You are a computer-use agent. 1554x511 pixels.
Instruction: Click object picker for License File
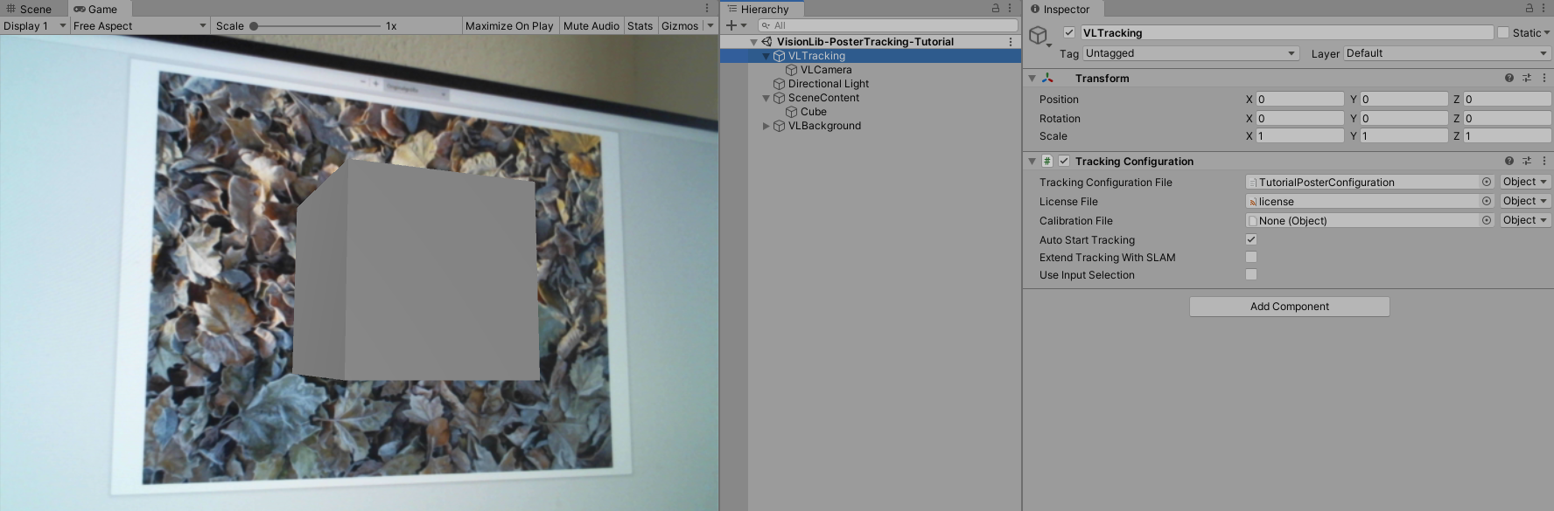[x=1486, y=202]
